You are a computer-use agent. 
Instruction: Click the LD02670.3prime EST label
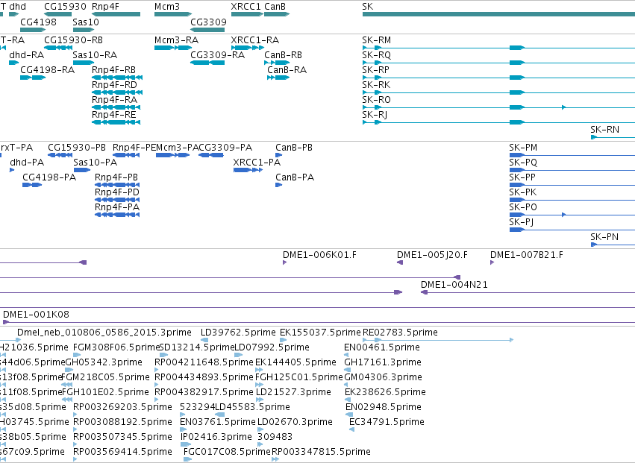[x=295, y=422]
